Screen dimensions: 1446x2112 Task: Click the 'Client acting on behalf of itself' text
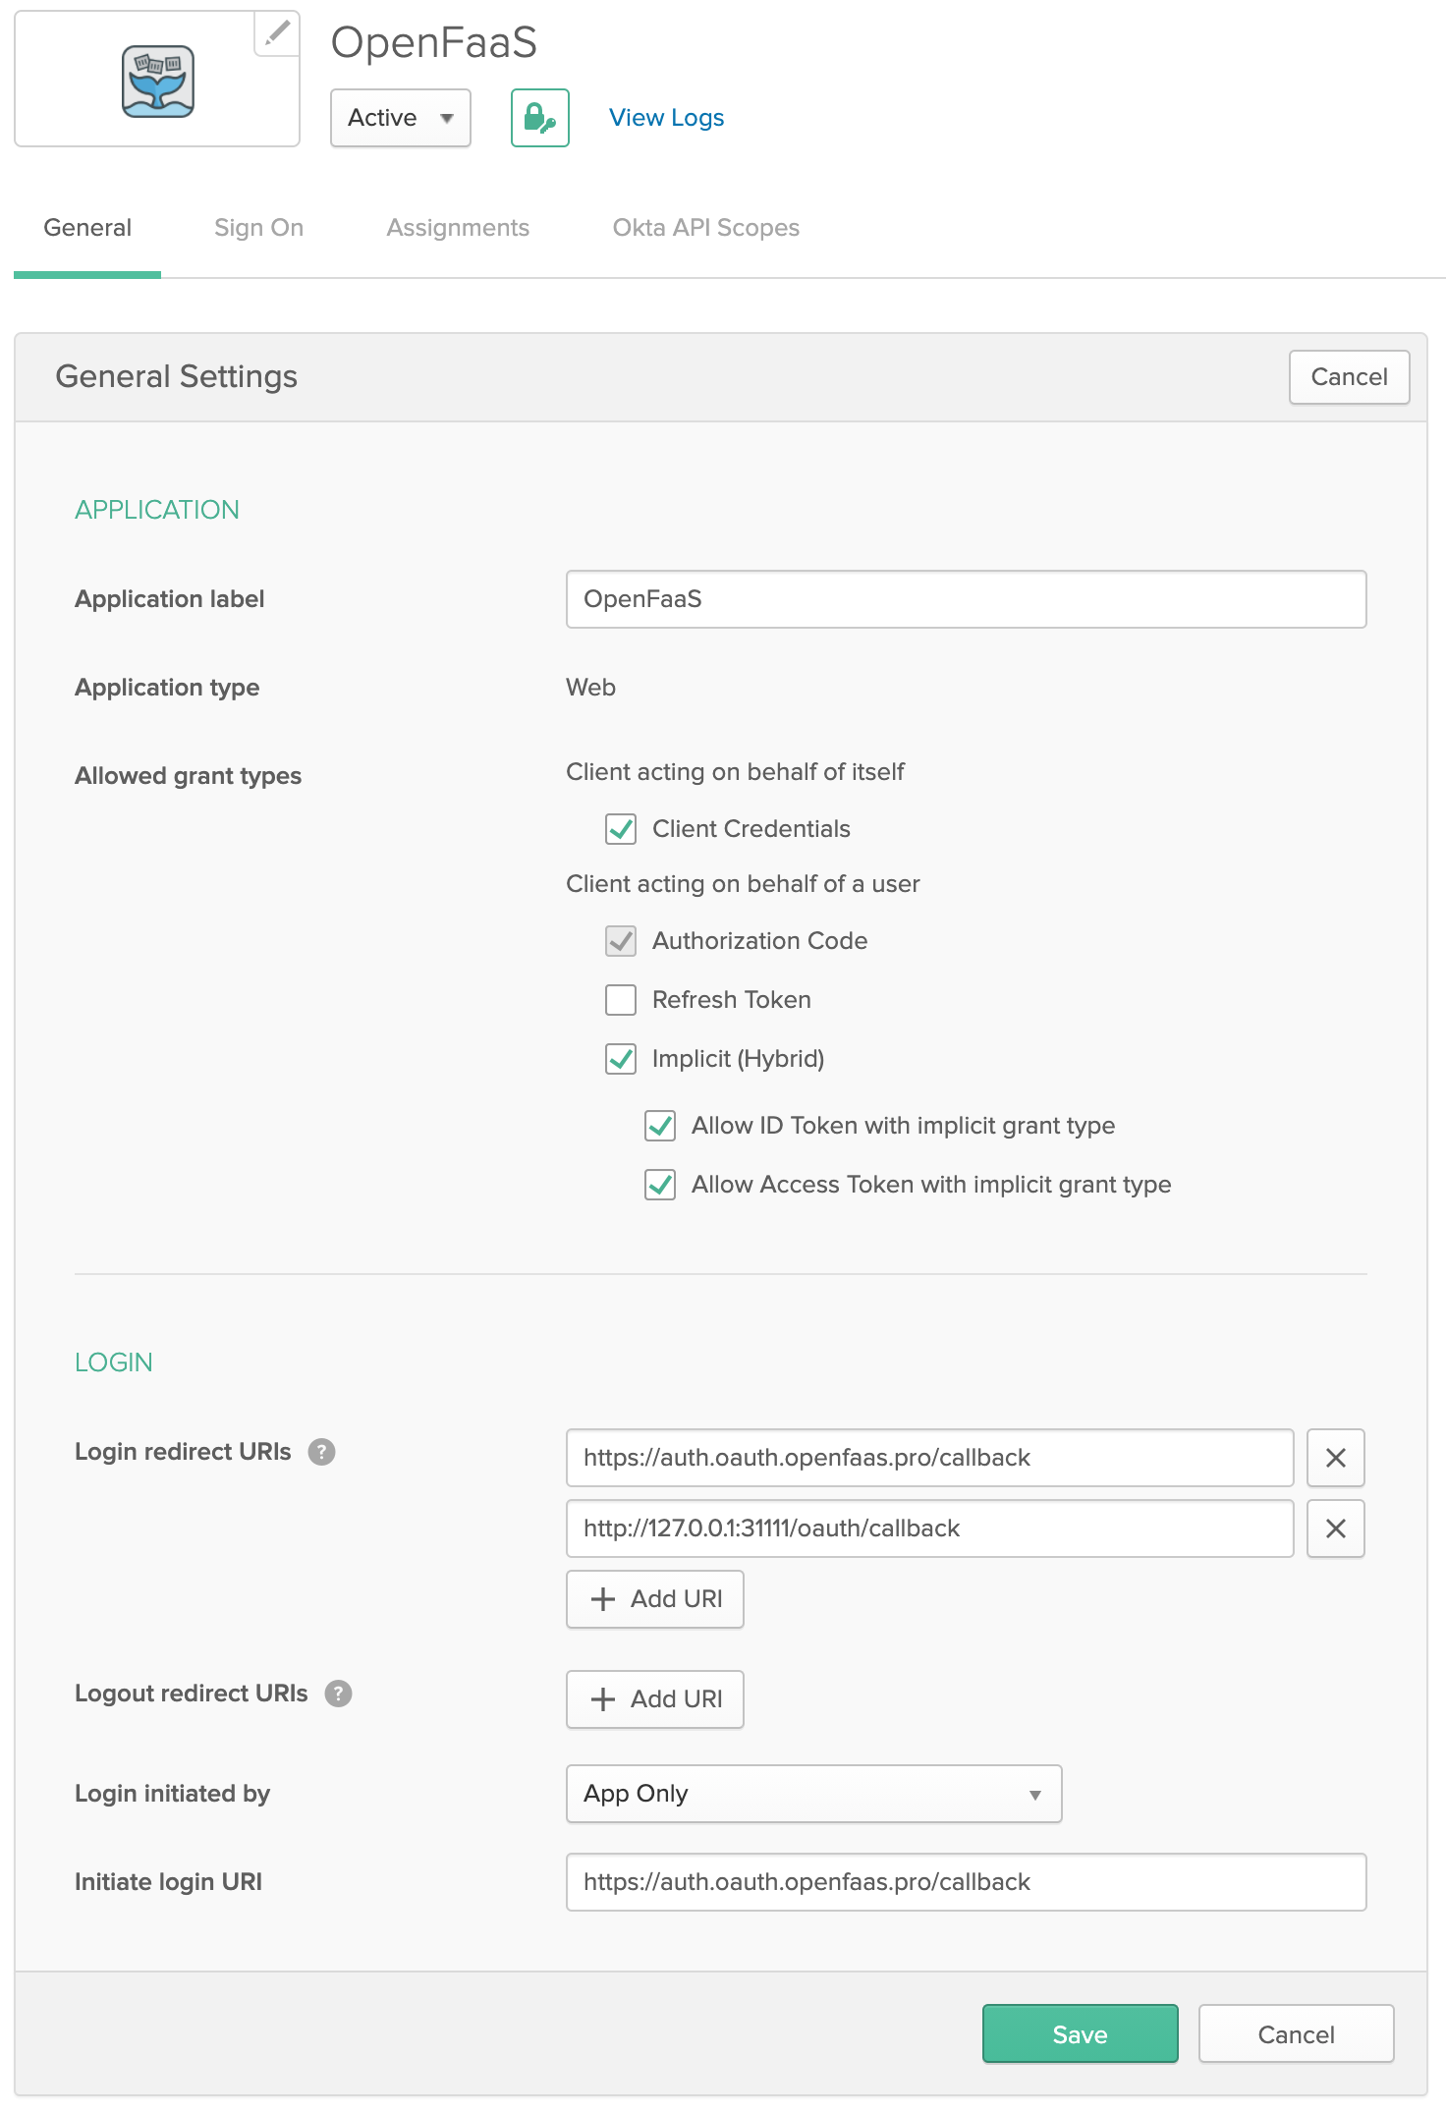click(736, 772)
